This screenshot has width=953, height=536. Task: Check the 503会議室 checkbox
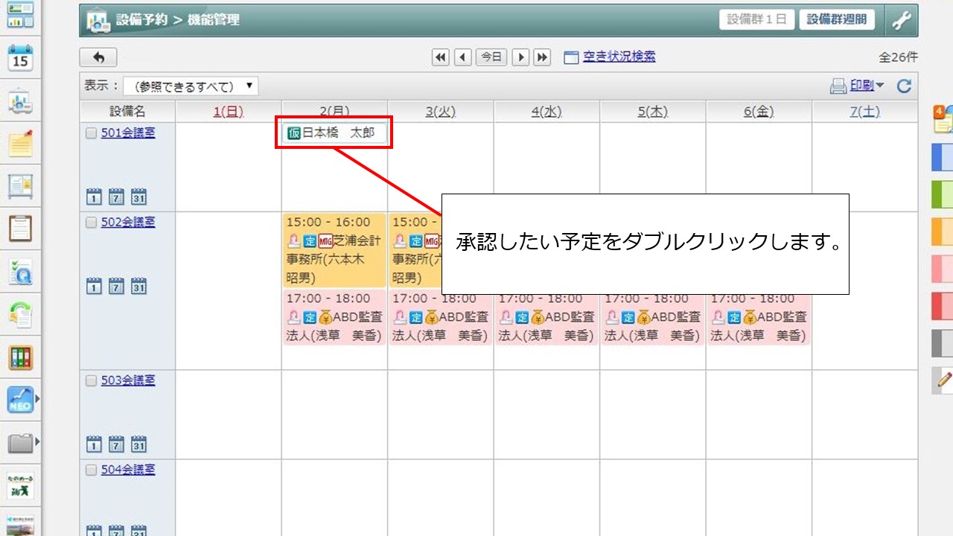point(91,381)
